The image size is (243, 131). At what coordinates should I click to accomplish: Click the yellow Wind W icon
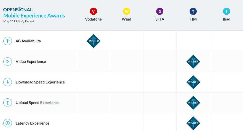127,11
